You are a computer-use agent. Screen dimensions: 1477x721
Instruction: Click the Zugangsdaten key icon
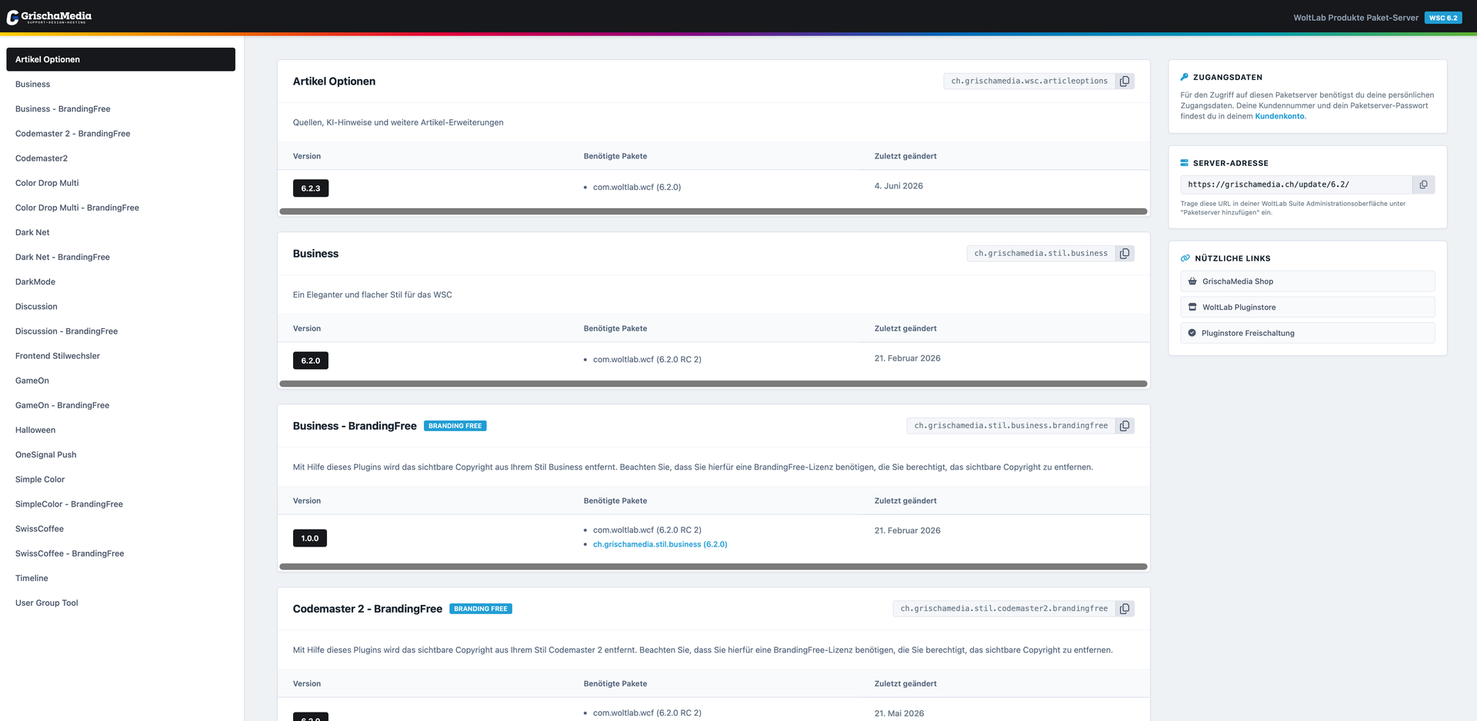tap(1185, 77)
